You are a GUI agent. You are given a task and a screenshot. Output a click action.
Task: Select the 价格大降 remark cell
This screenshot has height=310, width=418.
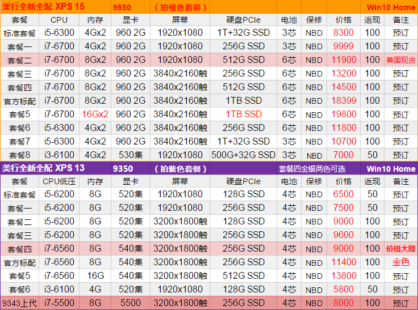[400, 249]
